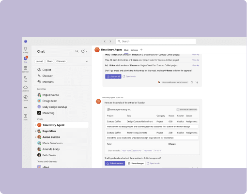Go back with the left arrow

coord(105,42)
